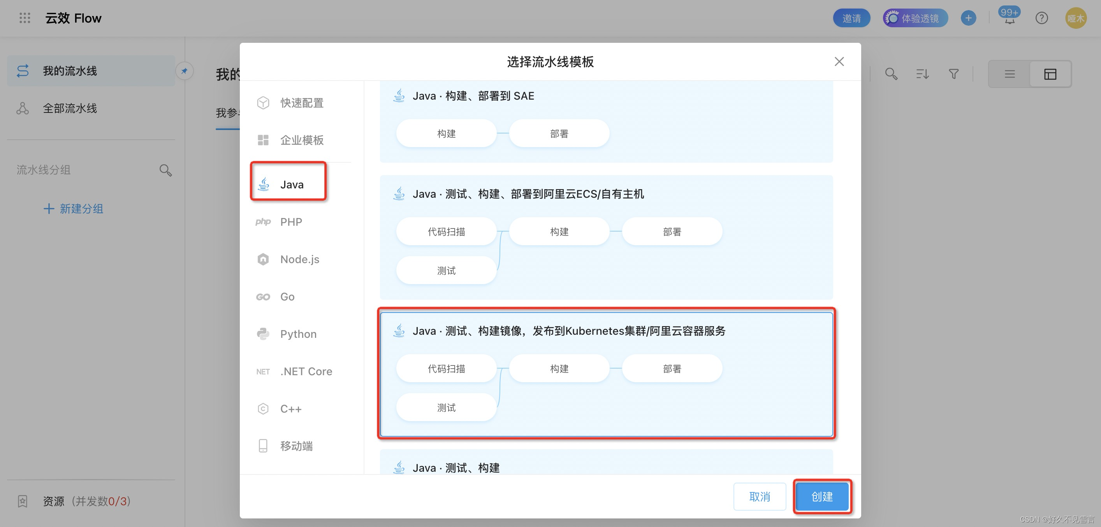Click 构建 stage in SAE template
This screenshot has height=527, width=1101.
click(446, 134)
